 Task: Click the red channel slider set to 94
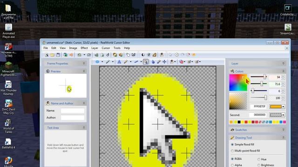click(x=259, y=77)
